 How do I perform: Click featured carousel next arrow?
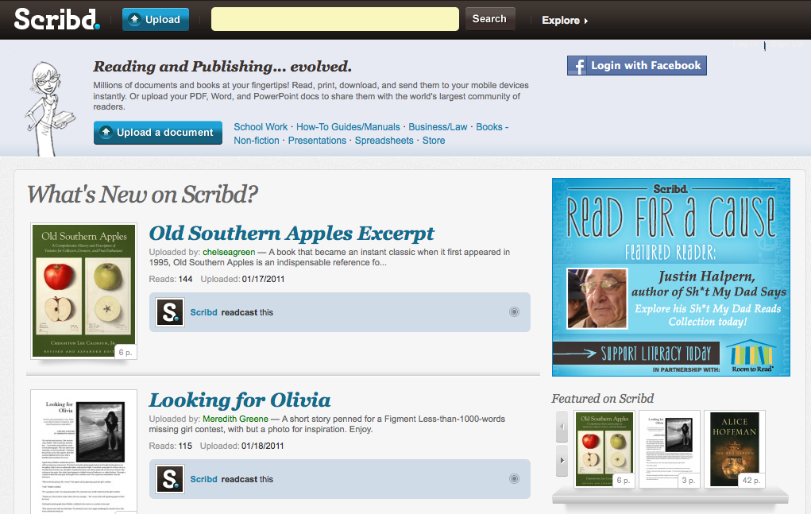pyautogui.click(x=562, y=460)
